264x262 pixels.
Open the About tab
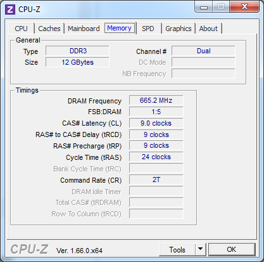[208, 29]
